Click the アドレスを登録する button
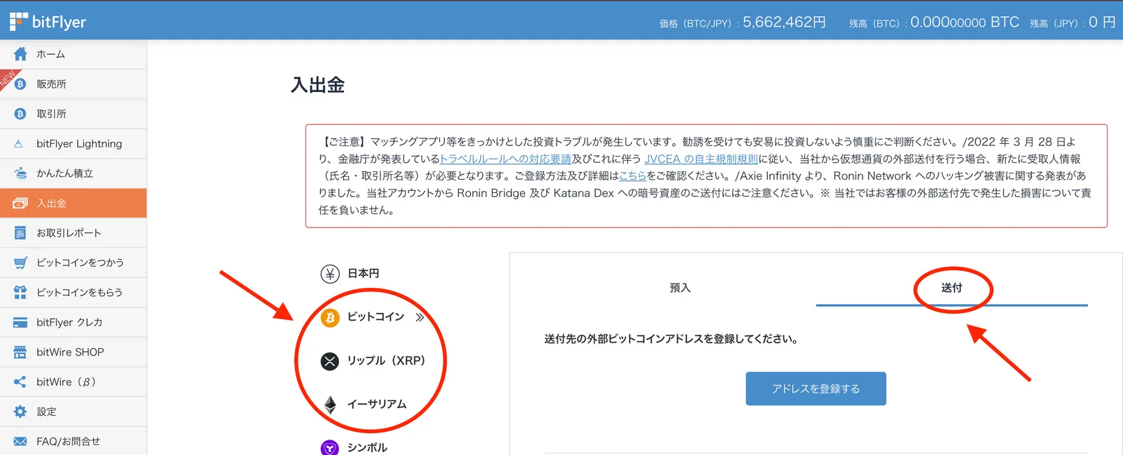 click(816, 389)
